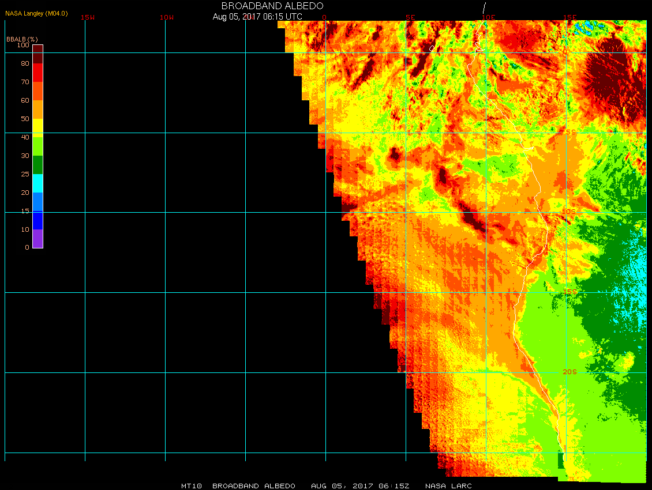Select the 10W longitude label
Screen dimensions: 652x490
pyautogui.click(x=167, y=17)
